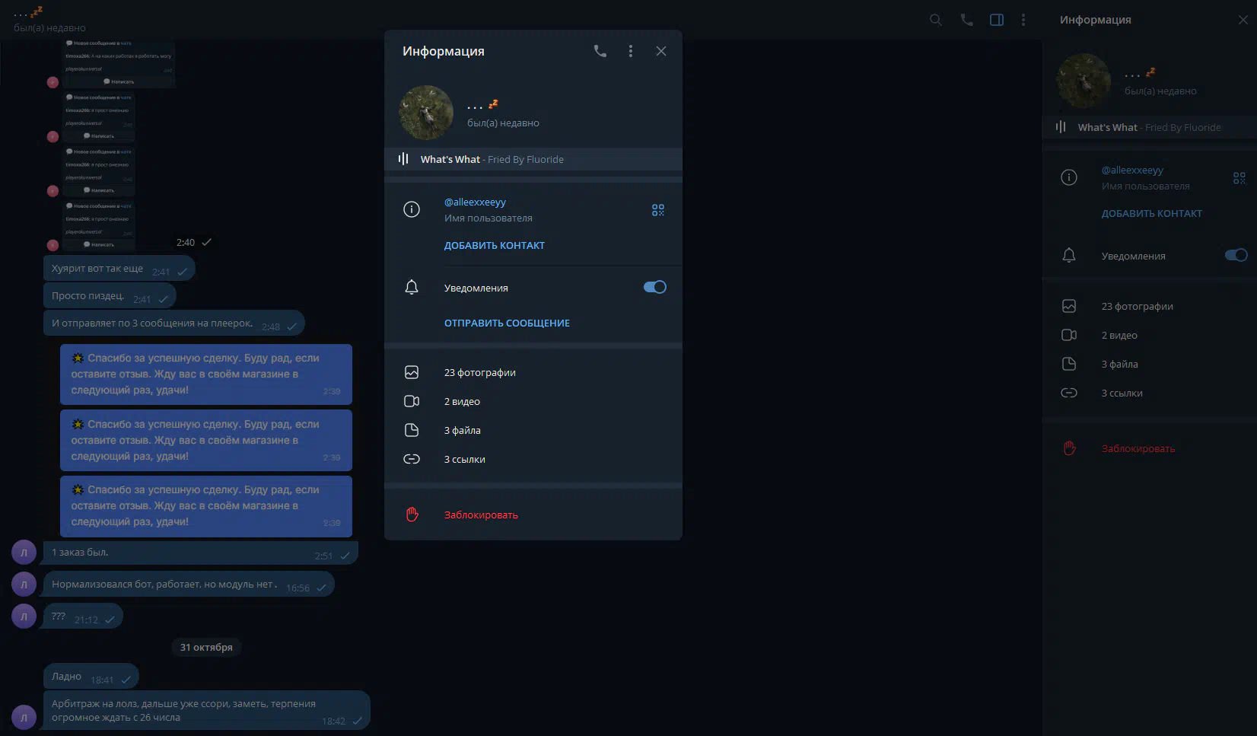This screenshot has width=1257, height=736.
Task: Click Заблокировать in the popup
Action: tap(481, 515)
